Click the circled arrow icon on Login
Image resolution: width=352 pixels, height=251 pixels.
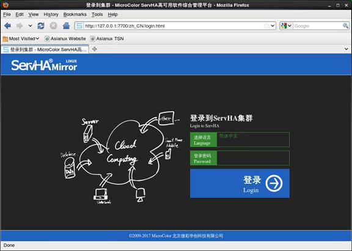274,183
